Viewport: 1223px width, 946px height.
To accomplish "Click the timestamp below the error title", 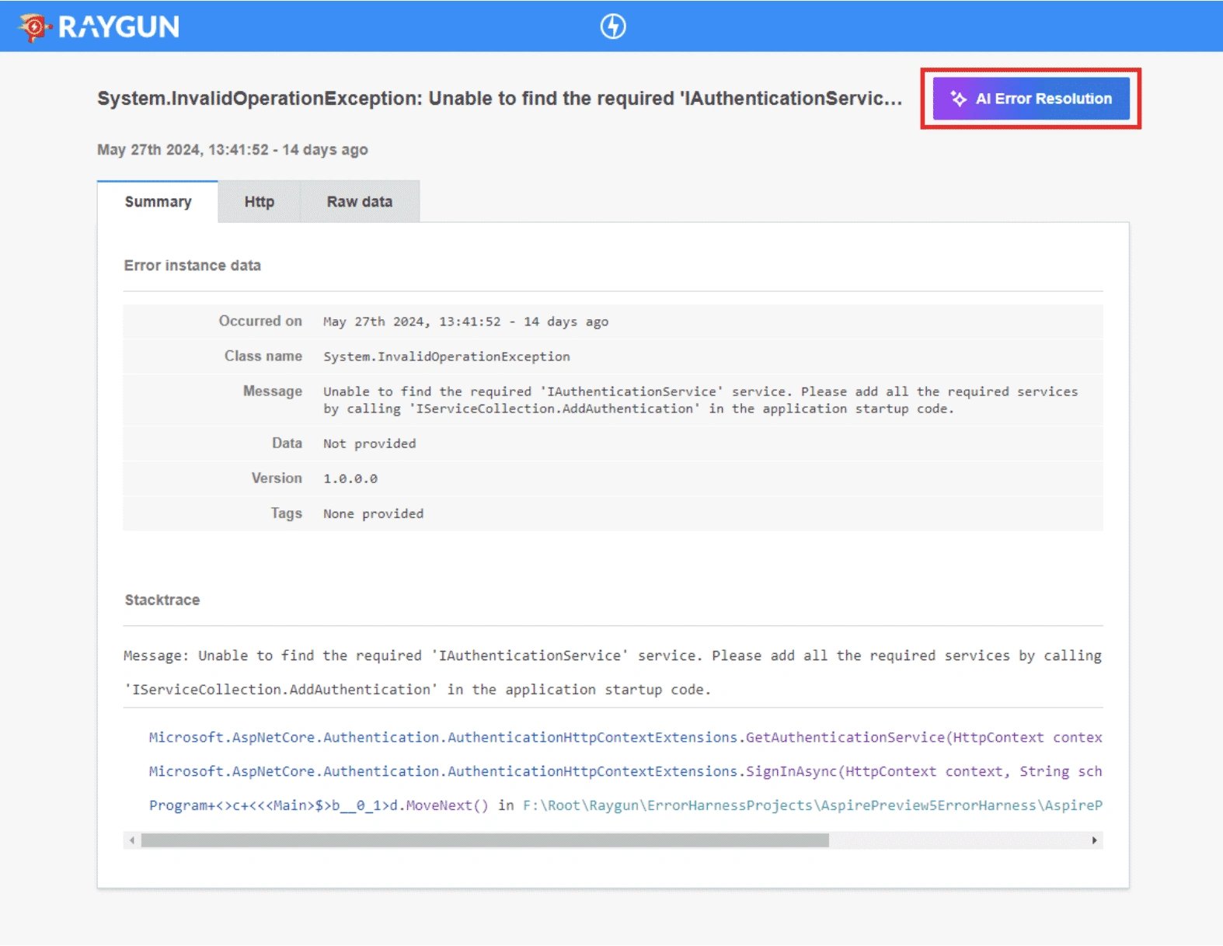I will tap(232, 150).
